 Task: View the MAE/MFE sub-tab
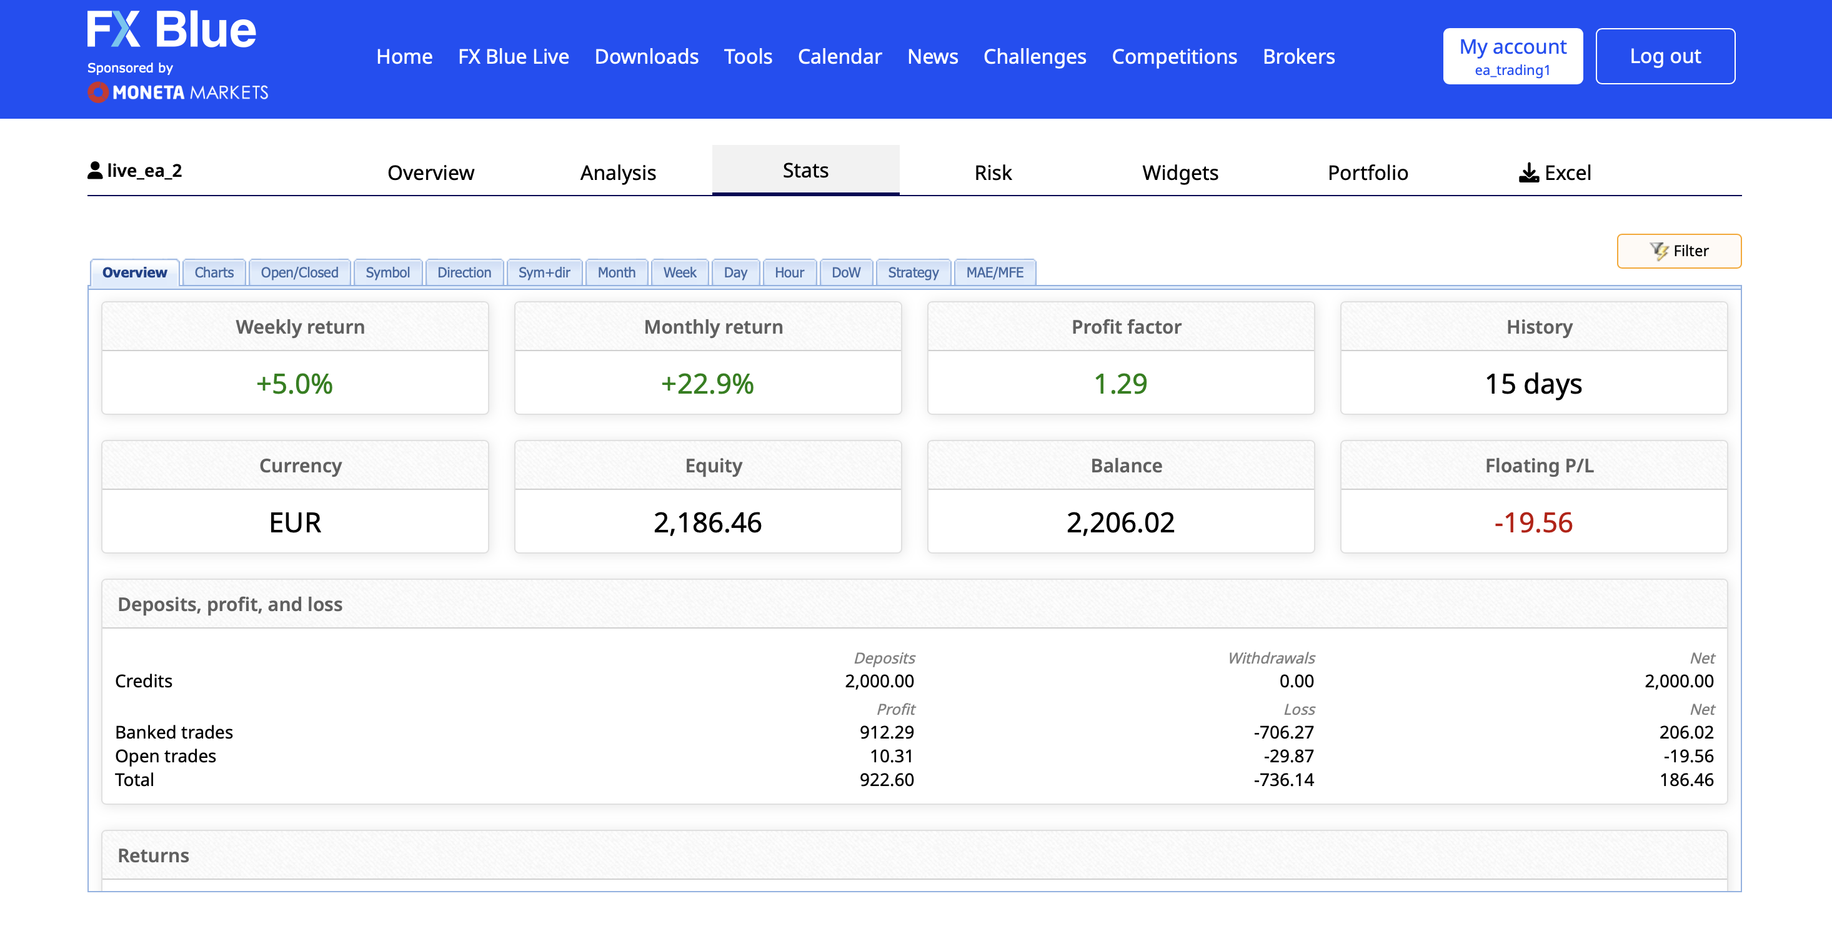click(993, 272)
